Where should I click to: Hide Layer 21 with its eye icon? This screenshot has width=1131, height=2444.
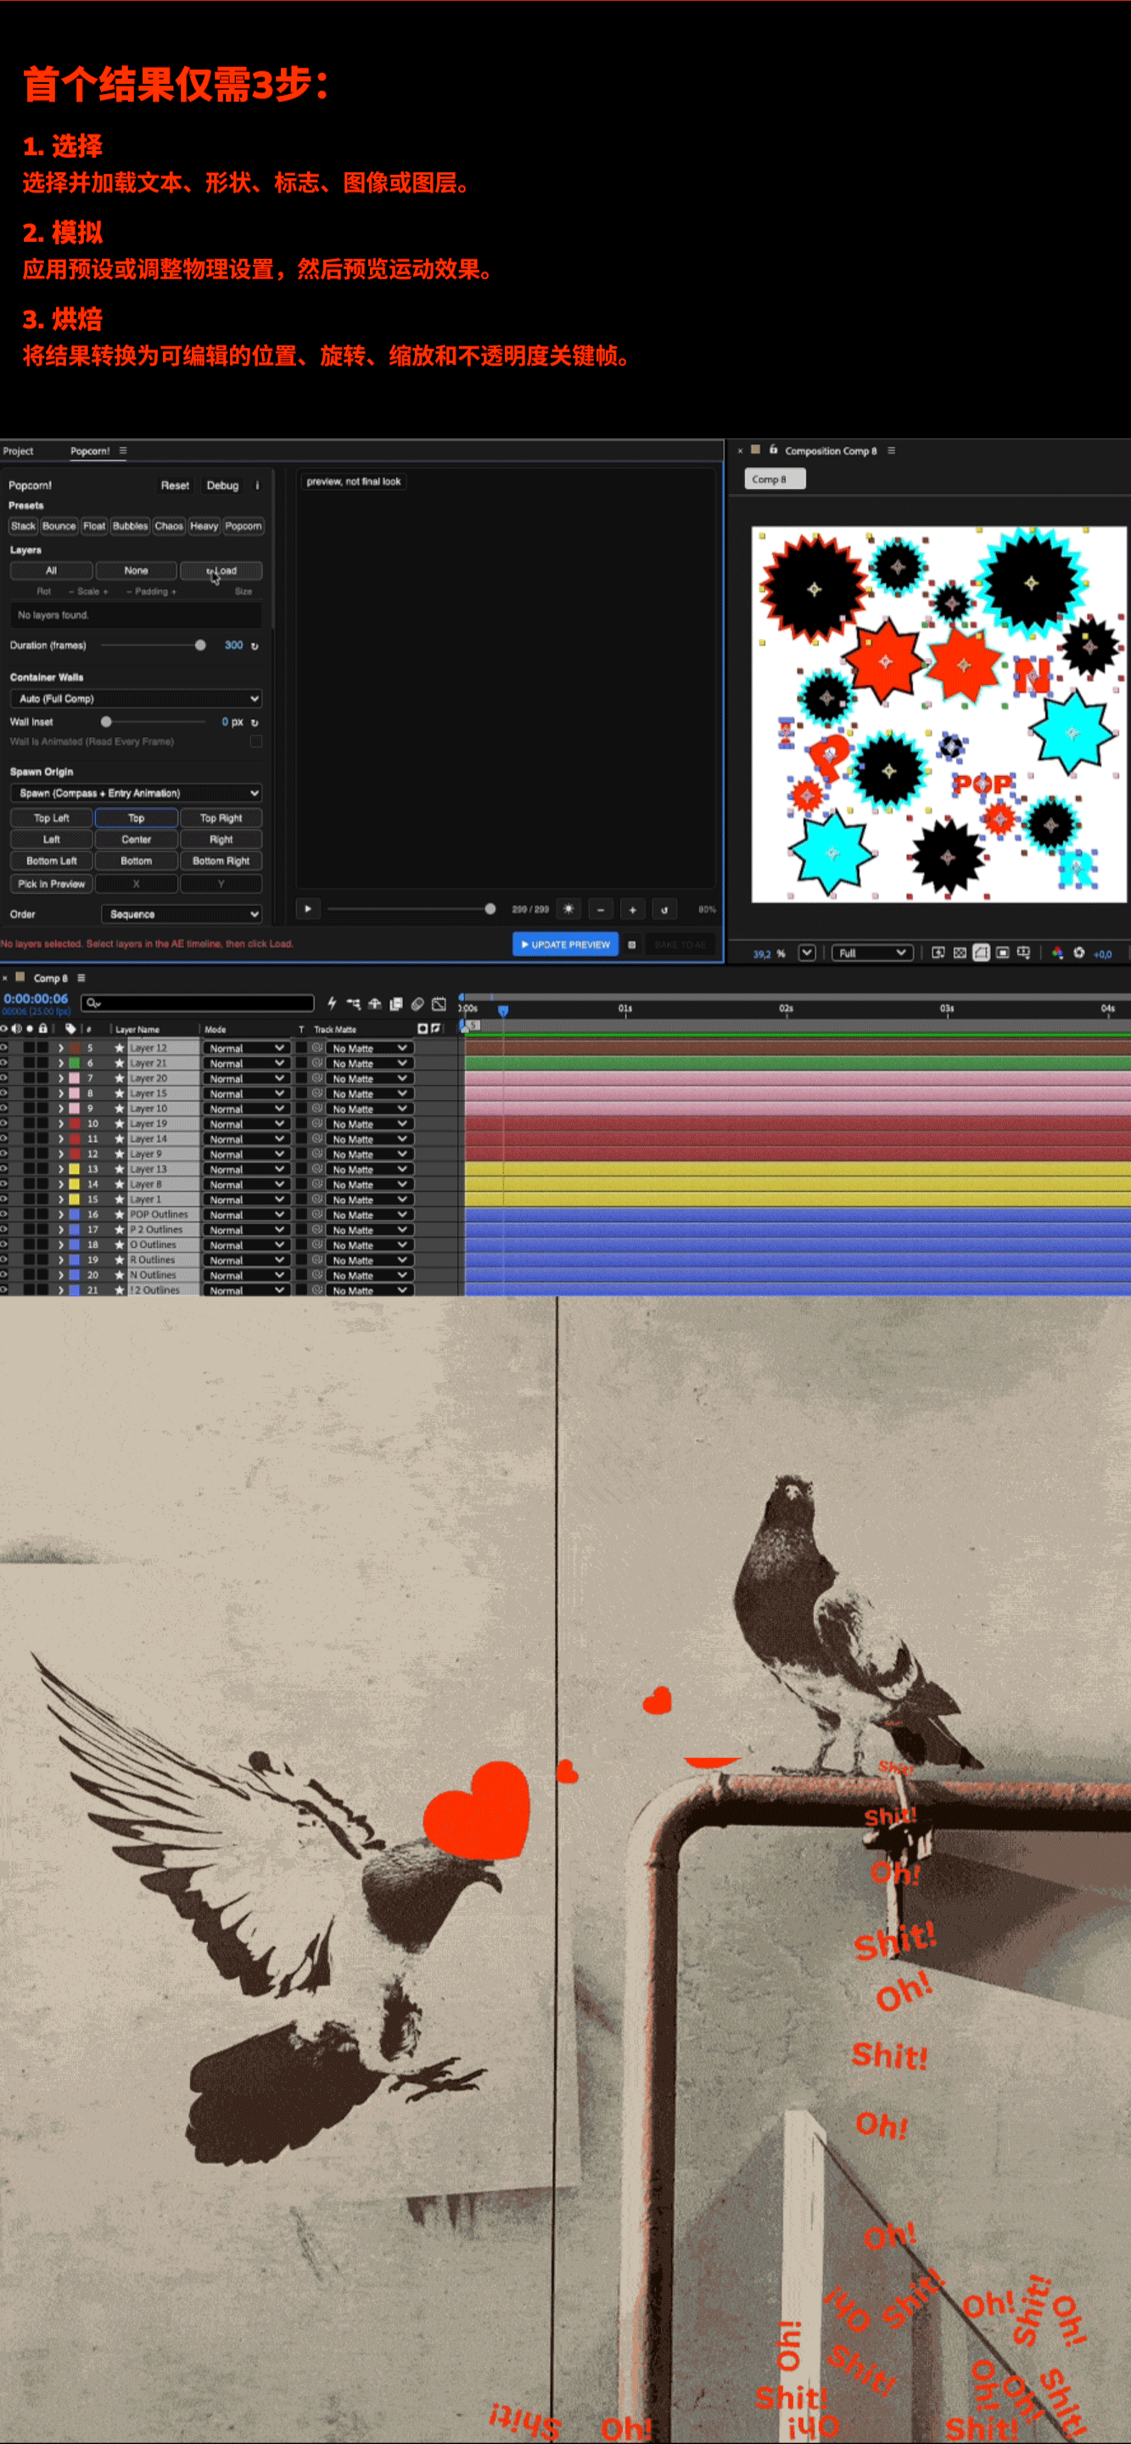pyautogui.click(x=3, y=1063)
